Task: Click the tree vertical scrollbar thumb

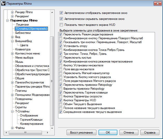Action: [x=52, y=81]
